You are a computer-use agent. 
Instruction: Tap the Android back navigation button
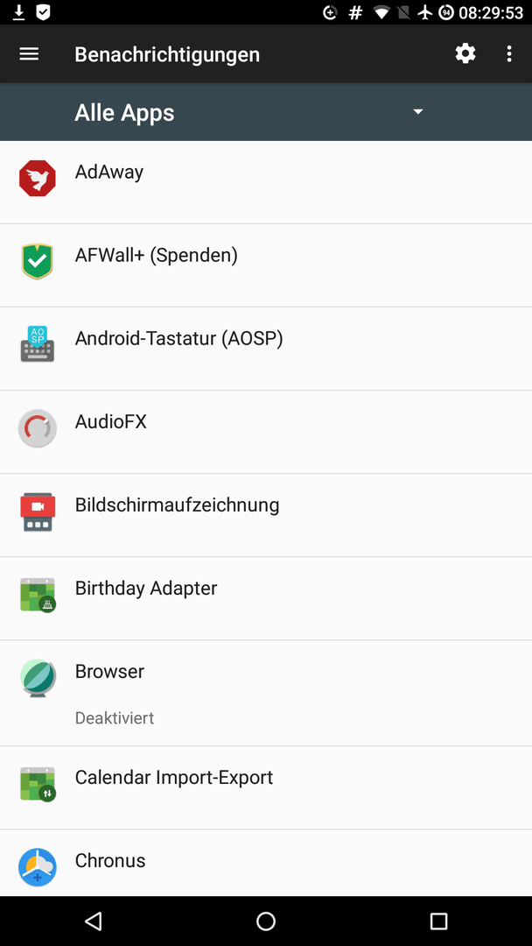93,921
